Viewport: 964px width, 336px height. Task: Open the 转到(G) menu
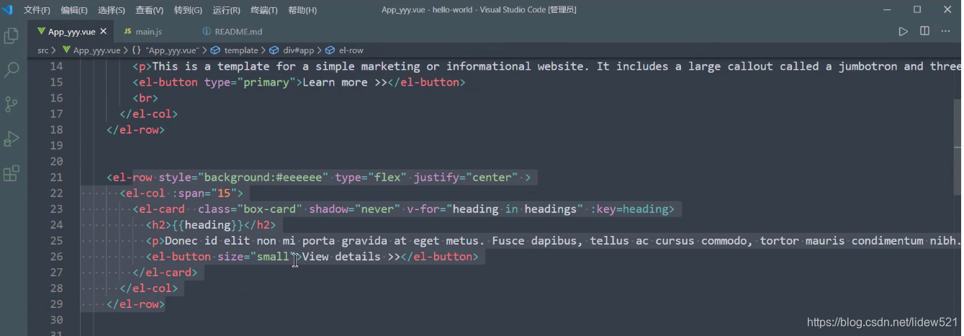tap(188, 10)
